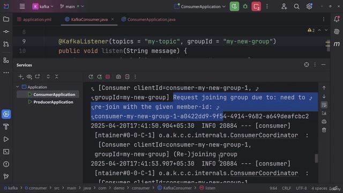Screen dimensions: 343x193
Task: Collapse the Application tree node
Action: click(18, 87)
